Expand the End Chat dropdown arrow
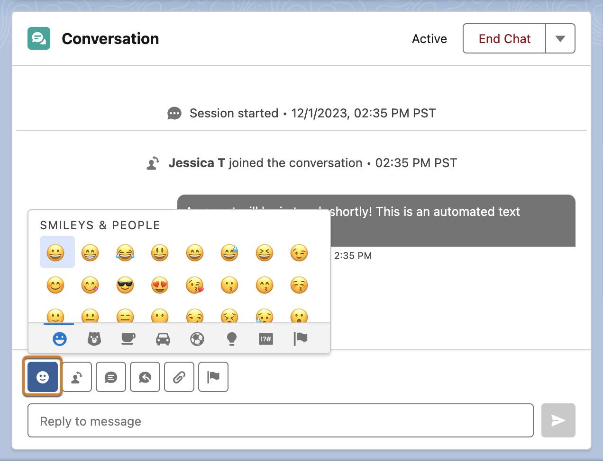 click(x=560, y=38)
